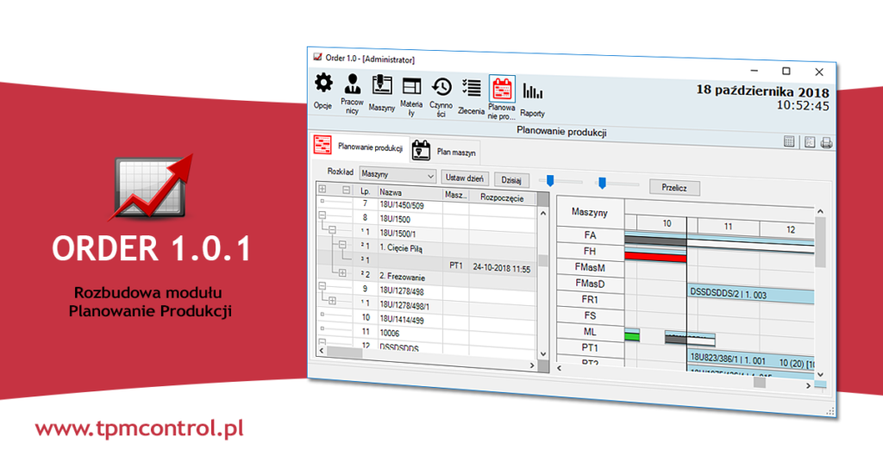
Task: Click hour 12 in timeline header
Action: pos(790,229)
